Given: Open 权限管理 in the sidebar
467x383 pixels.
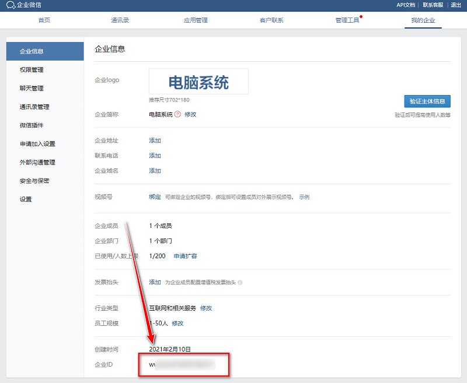Looking at the screenshot, I should [32, 70].
